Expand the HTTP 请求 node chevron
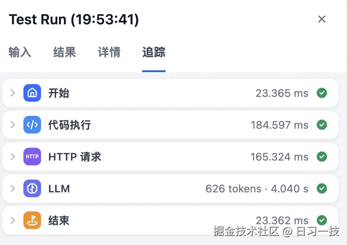 click(x=13, y=157)
